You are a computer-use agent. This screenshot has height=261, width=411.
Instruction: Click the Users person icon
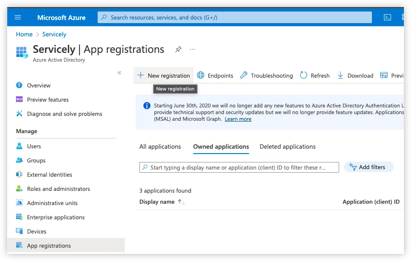click(19, 146)
